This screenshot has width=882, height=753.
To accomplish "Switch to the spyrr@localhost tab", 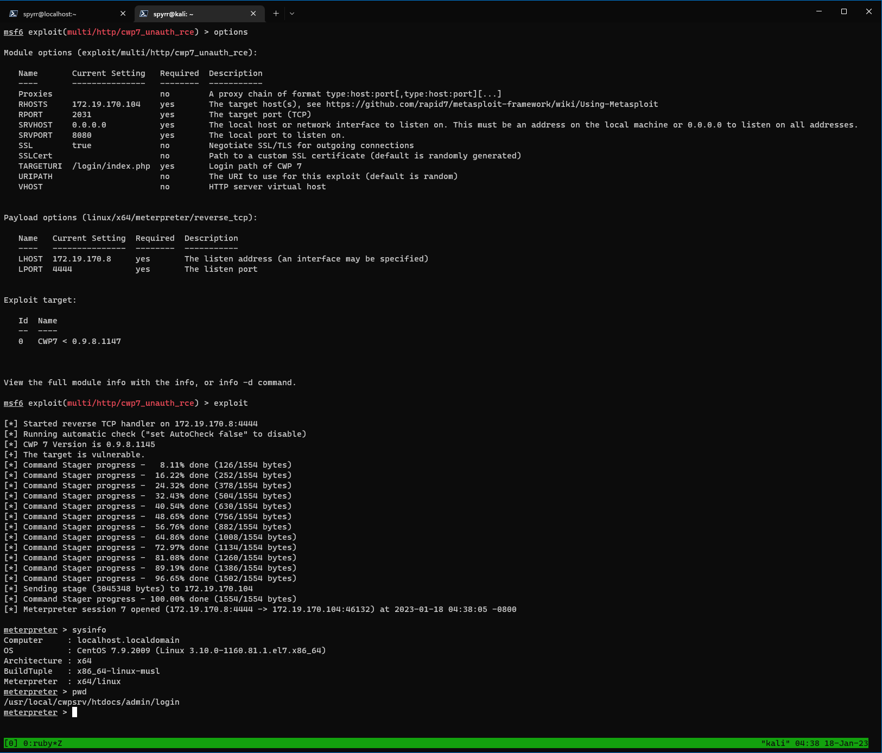I will [68, 14].
